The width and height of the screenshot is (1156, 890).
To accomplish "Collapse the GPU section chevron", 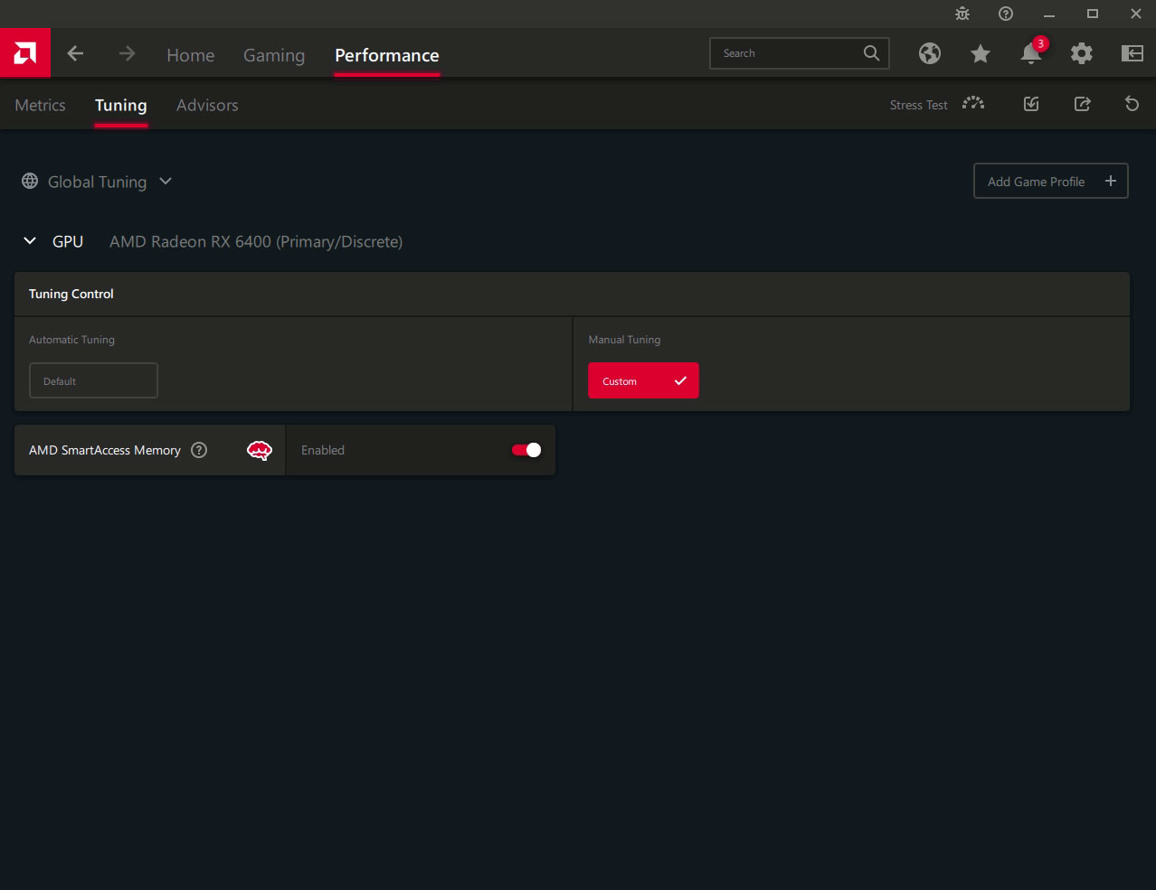I will tap(30, 241).
